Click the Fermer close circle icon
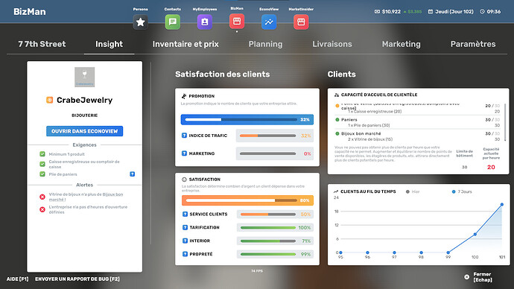The width and height of the screenshot is (514, 289). (467, 277)
